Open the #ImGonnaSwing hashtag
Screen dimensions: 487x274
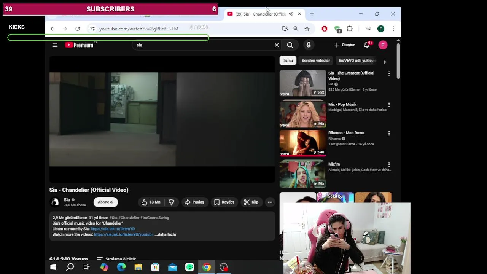155,218
